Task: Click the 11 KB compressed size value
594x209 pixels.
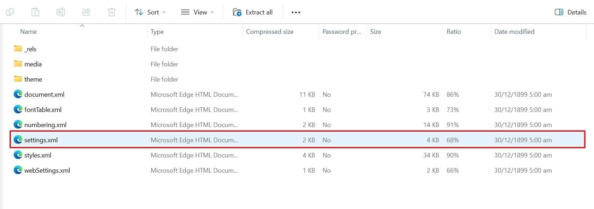Action: click(307, 94)
